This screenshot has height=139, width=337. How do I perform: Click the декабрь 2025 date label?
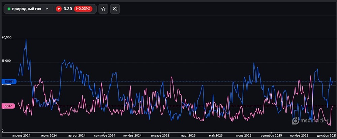click(326, 135)
